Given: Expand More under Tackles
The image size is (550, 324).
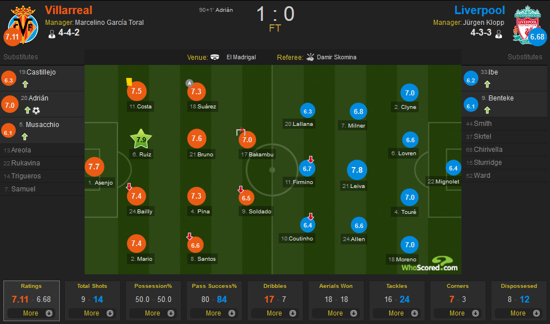Looking at the screenshot, I should 397,313.
